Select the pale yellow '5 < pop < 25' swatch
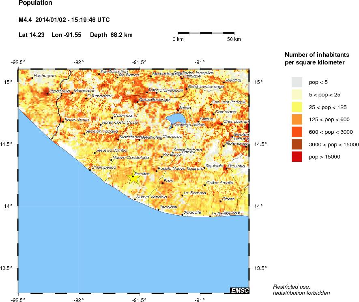The image size is (359, 302). point(297,95)
